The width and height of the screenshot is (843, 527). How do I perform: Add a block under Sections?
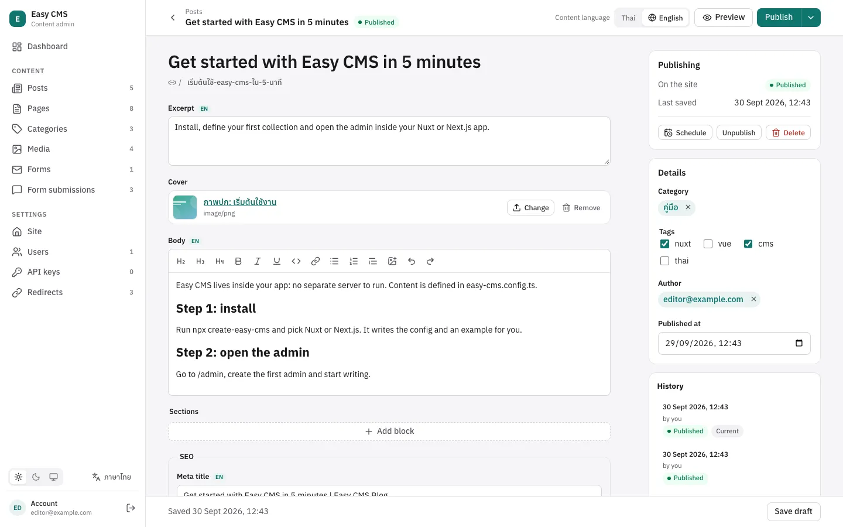[389, 432]
